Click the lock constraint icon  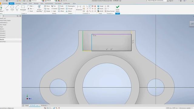[x=95, y=6]
